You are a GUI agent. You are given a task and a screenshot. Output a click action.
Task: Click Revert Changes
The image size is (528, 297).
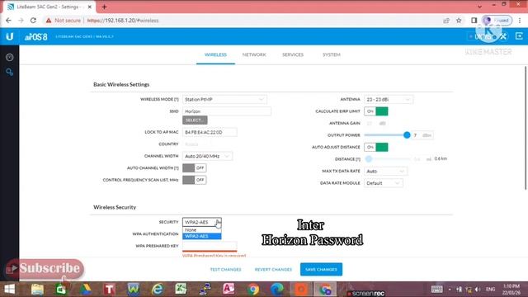pyautogui.click(x=273, y=270)
